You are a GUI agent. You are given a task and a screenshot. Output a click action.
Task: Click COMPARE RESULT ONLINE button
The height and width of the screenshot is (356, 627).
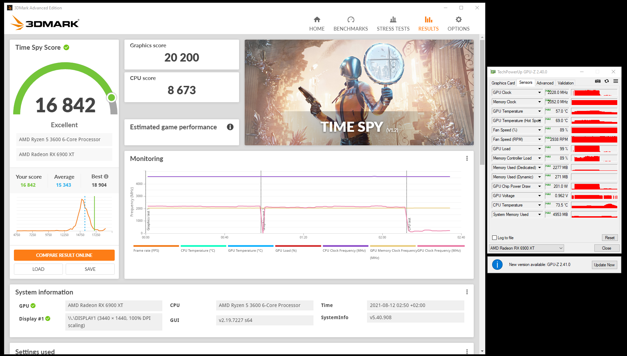tap(64, 255)
